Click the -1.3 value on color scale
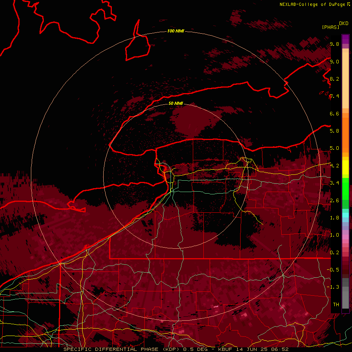Image resolution: width=352 pixels, height=352 pixels. point(333,287)
